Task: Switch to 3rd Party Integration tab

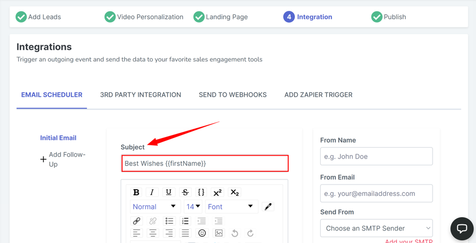Action: (141, 95)
